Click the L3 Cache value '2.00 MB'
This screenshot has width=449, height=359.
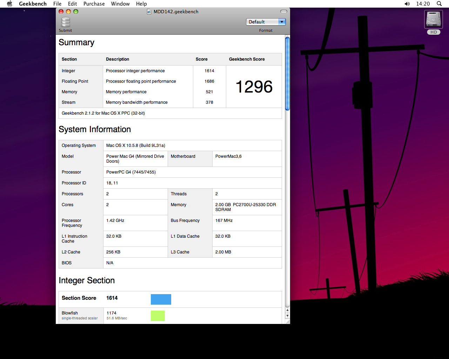(x=223, y=252)
